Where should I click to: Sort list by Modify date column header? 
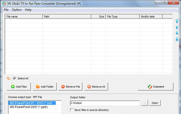point(151,17)
